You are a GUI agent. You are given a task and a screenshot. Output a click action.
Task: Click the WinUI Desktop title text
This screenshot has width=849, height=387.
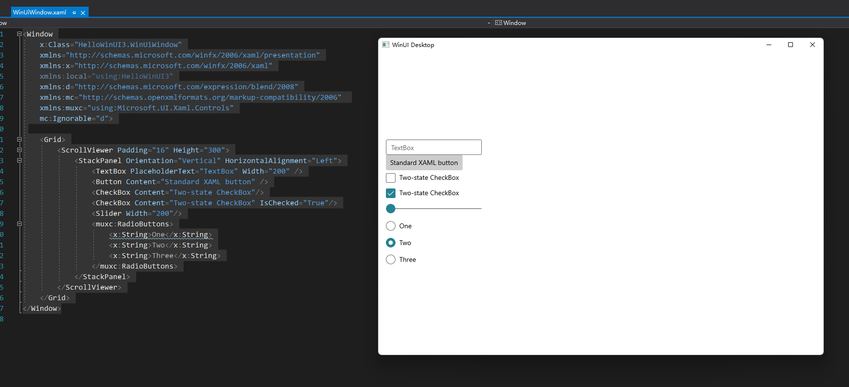pyautogui.click(x=413, y=45)
